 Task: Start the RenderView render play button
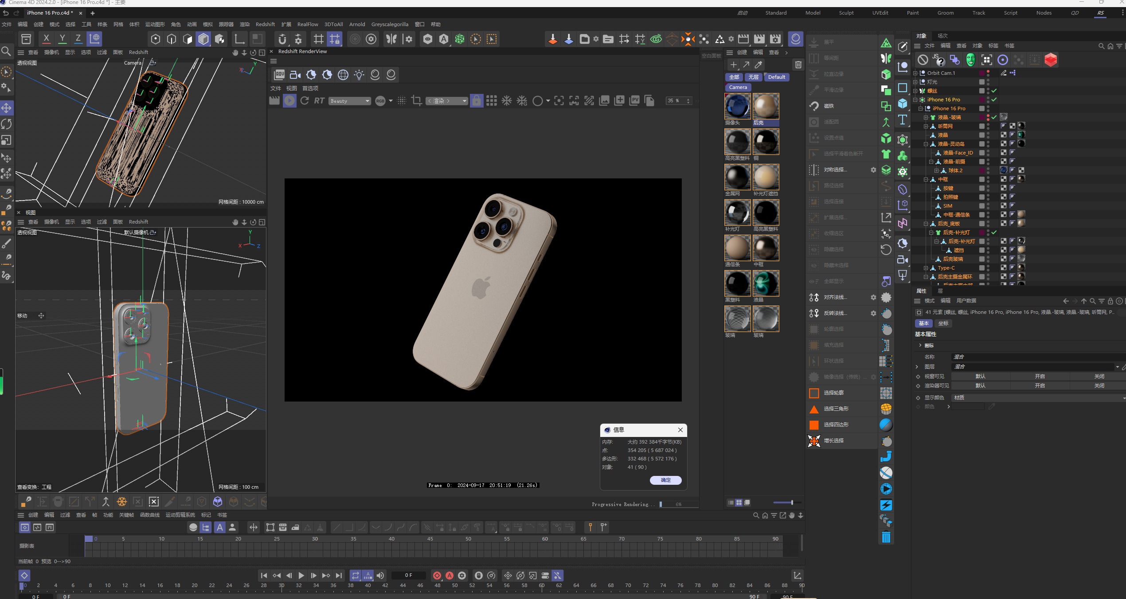289,101
